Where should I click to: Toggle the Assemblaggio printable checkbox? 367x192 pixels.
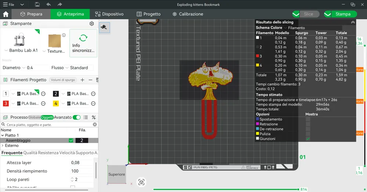point(71,140)
